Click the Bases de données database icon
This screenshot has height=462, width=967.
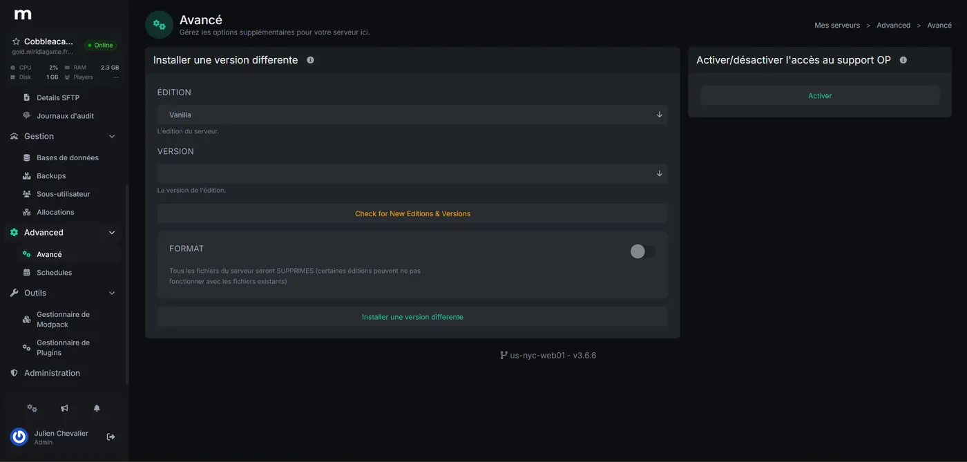point(27,157)
